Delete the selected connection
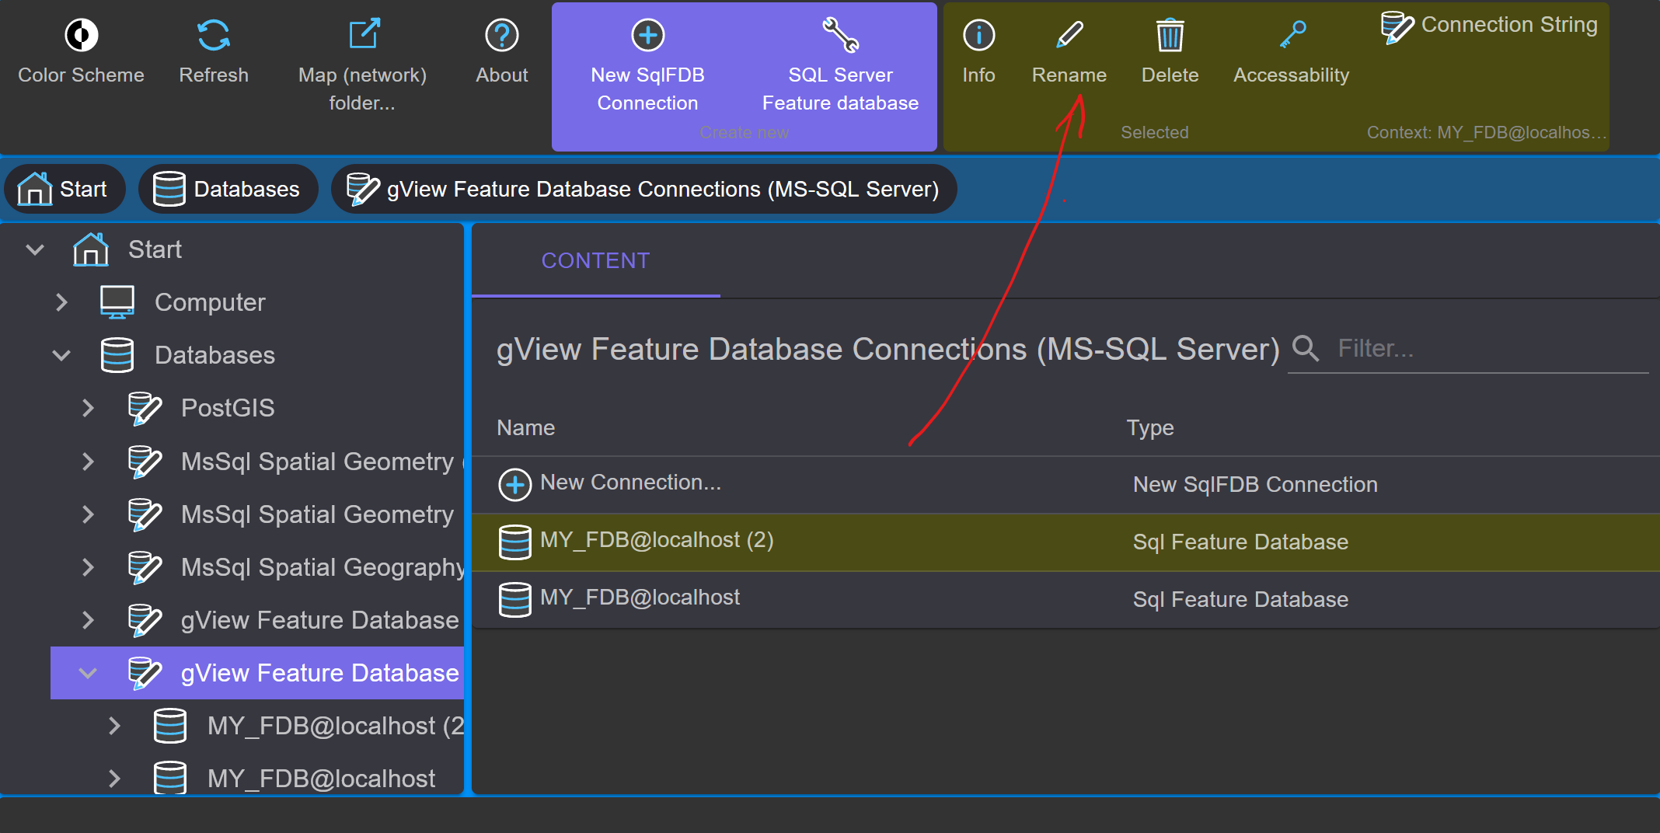The width and height of the screenshot is (1660, 833). point(1170,51)
